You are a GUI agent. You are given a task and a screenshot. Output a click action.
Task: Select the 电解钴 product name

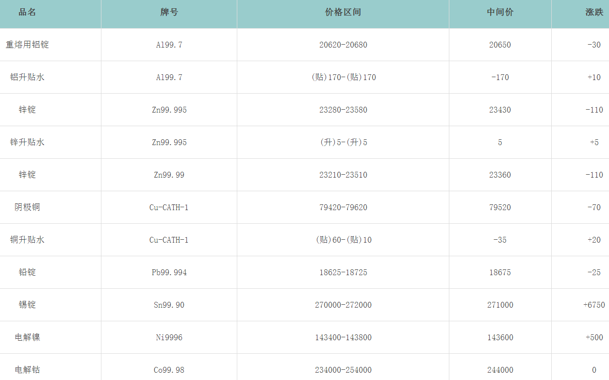(x=27, y=370)
